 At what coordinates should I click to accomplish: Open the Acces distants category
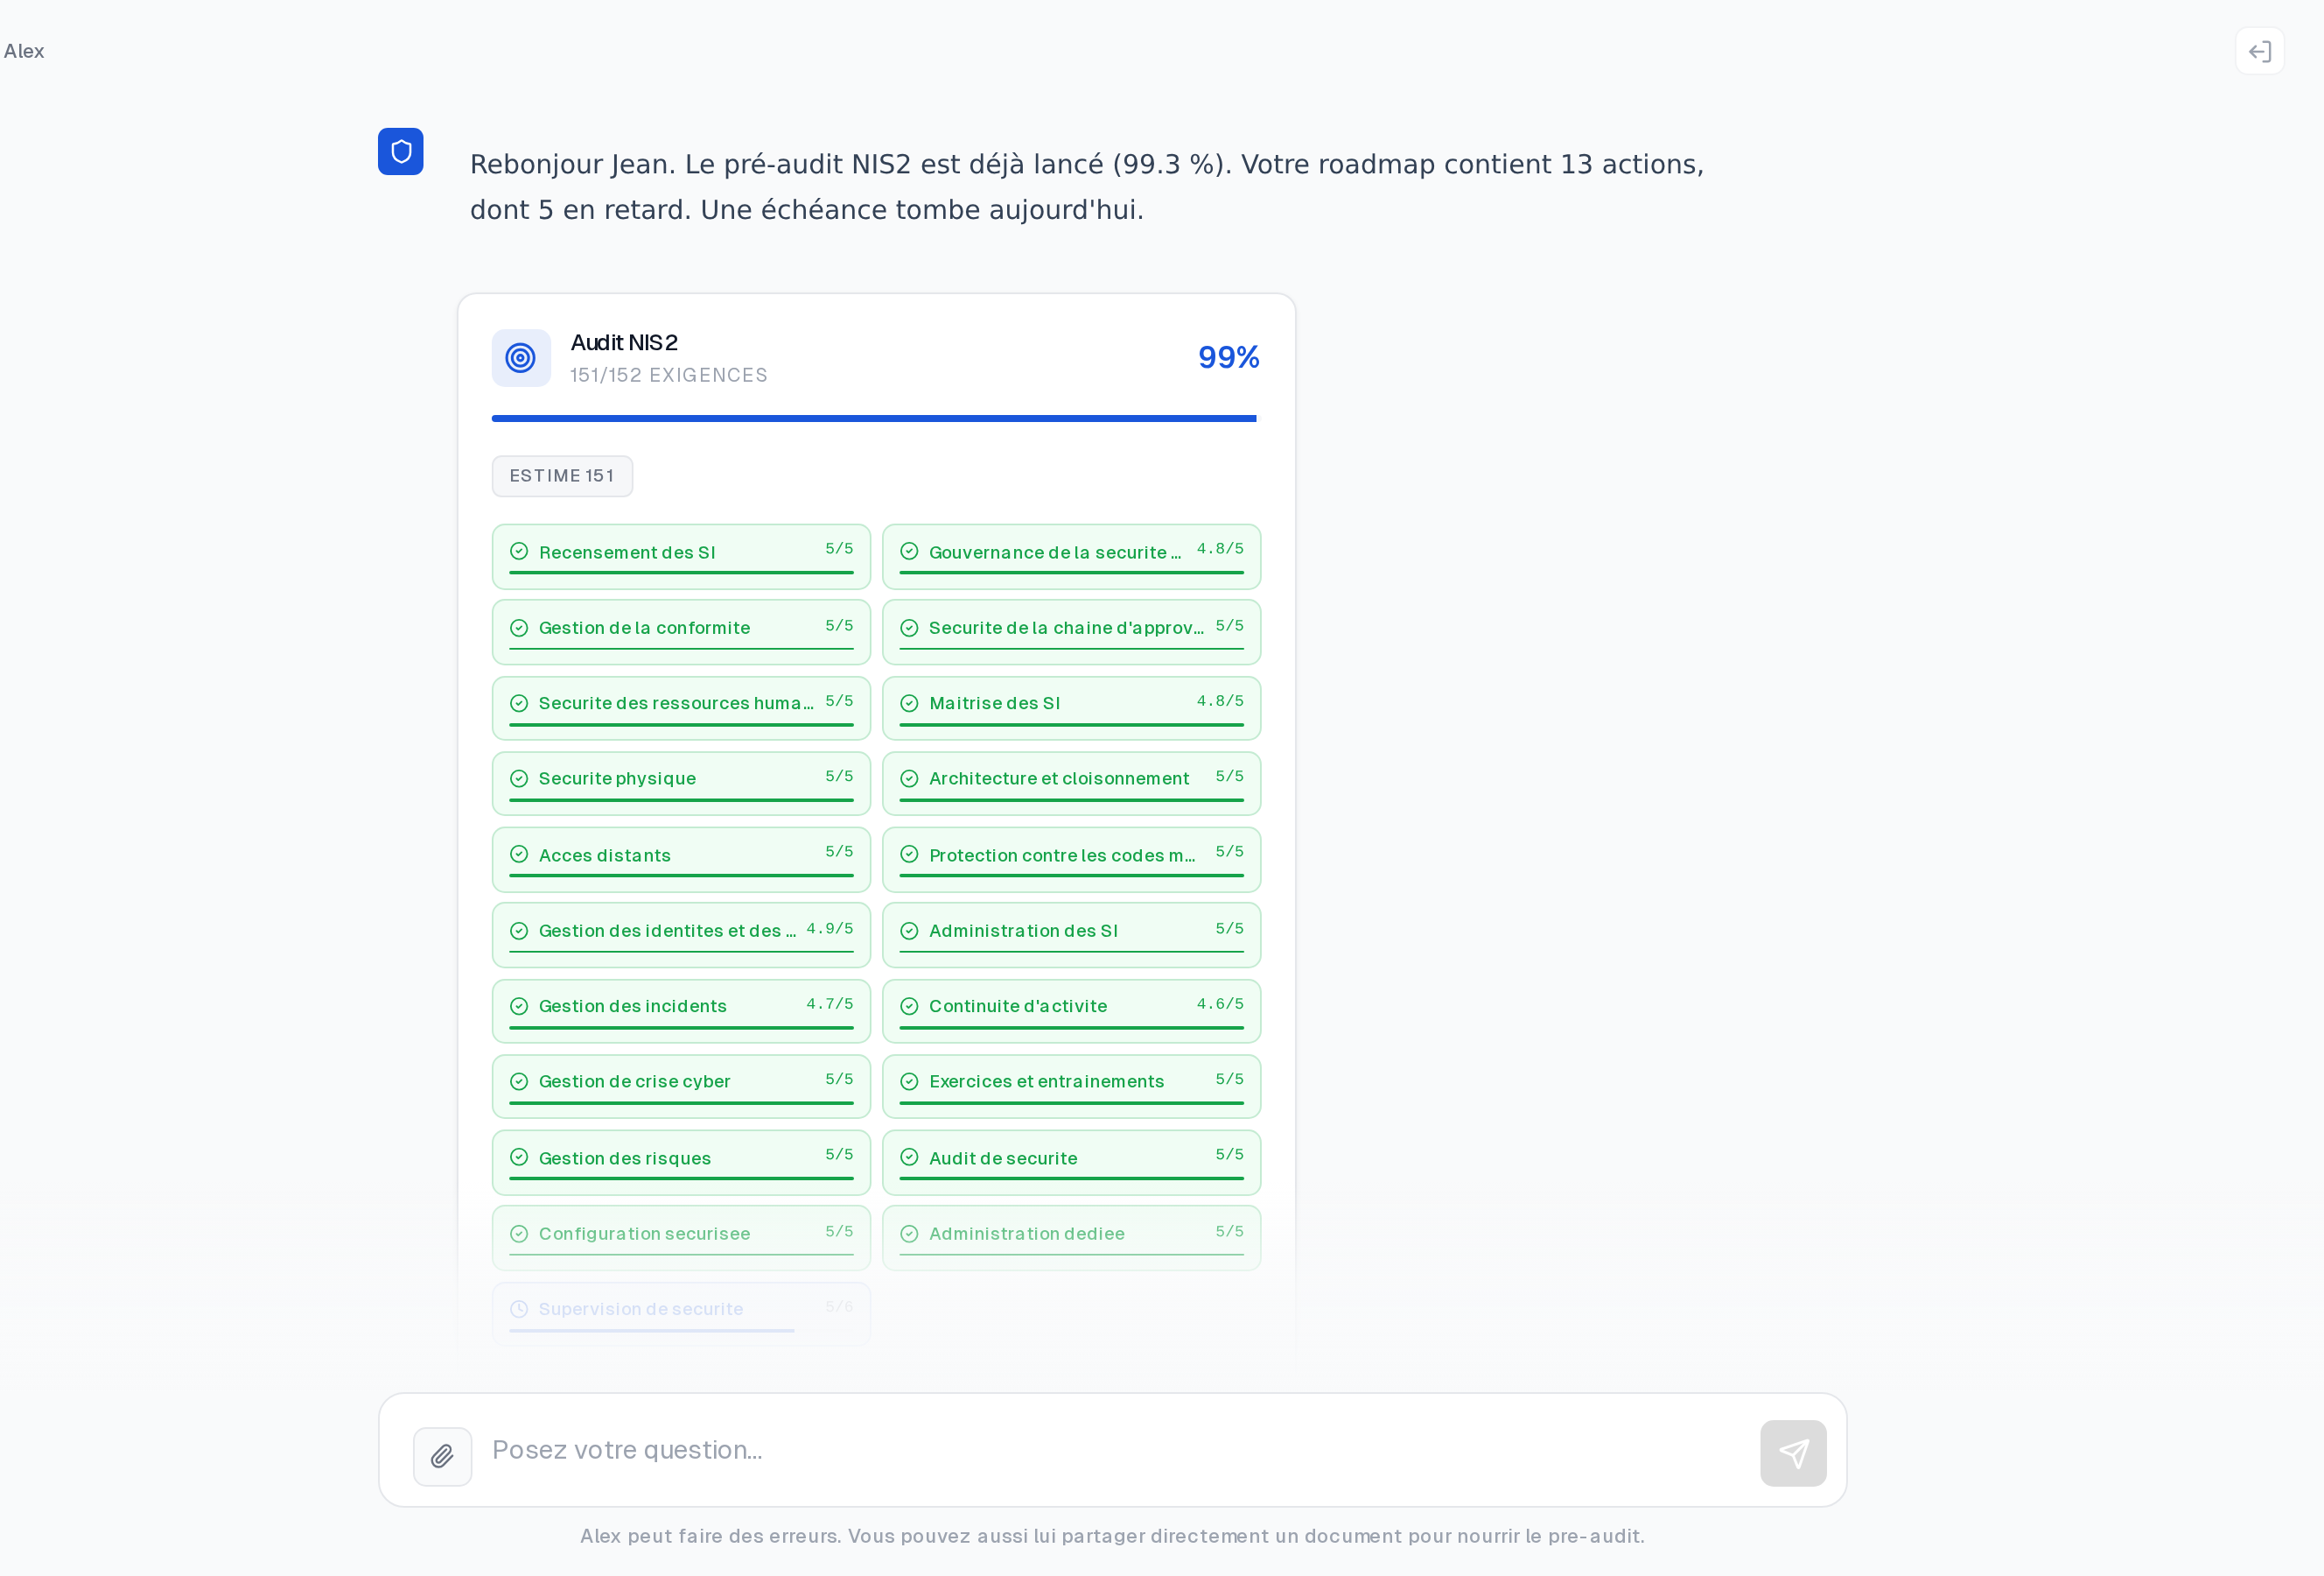[680, 859]
